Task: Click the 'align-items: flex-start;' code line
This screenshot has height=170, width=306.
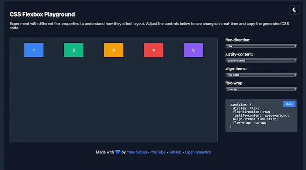Action: tap(255, 119)
